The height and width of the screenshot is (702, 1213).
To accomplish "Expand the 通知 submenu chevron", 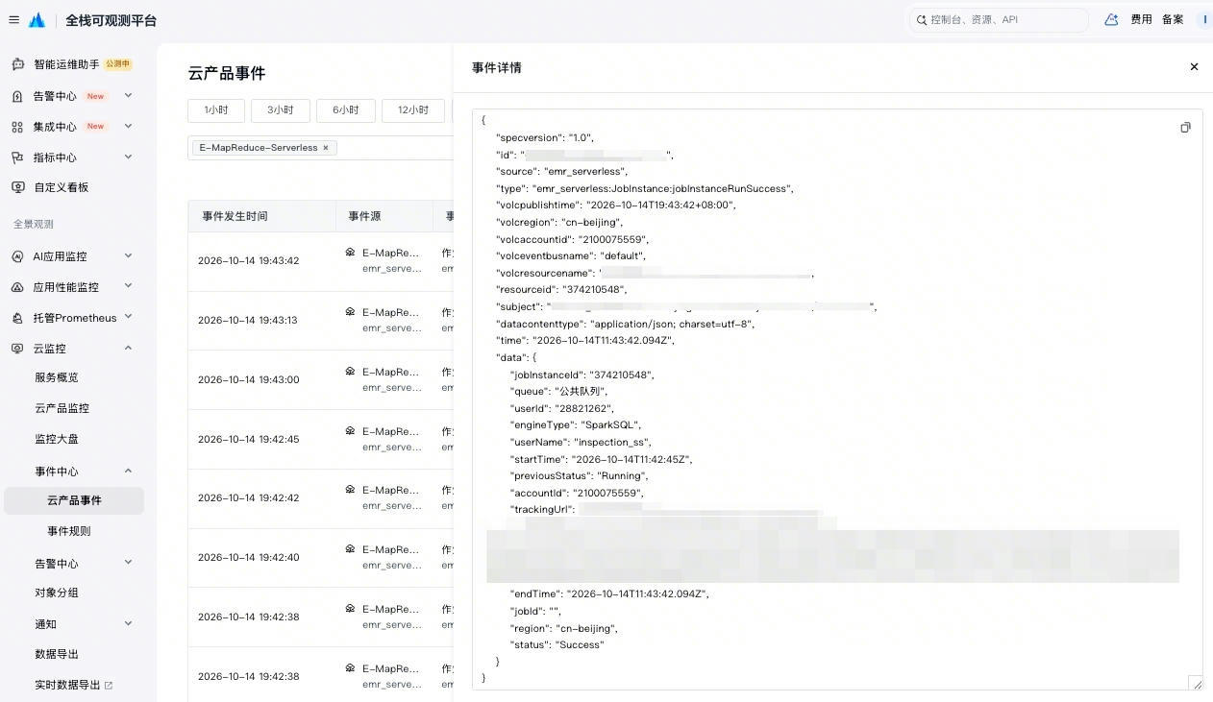I will 129,624.
